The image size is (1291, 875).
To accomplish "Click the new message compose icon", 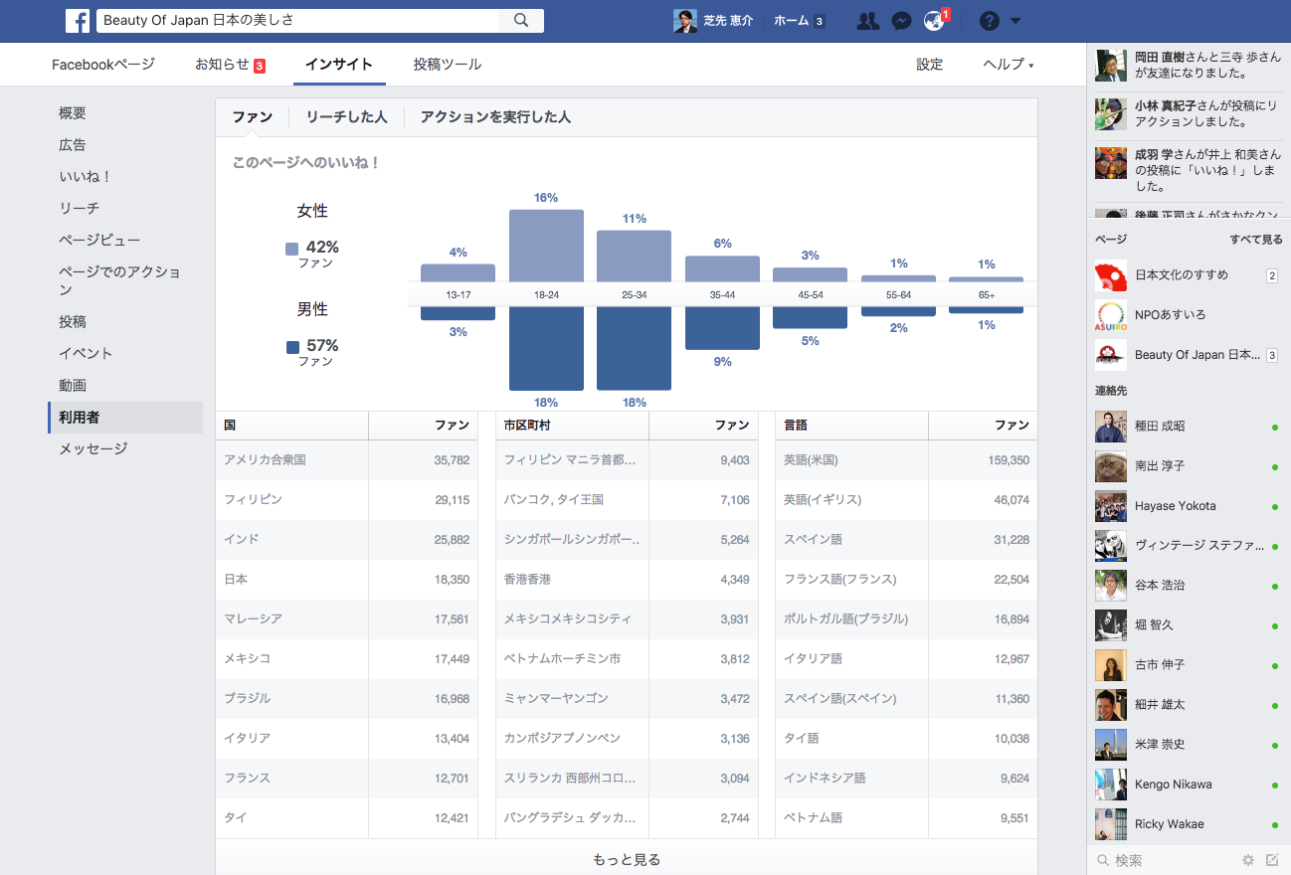I will click(x=1272, y=860).
